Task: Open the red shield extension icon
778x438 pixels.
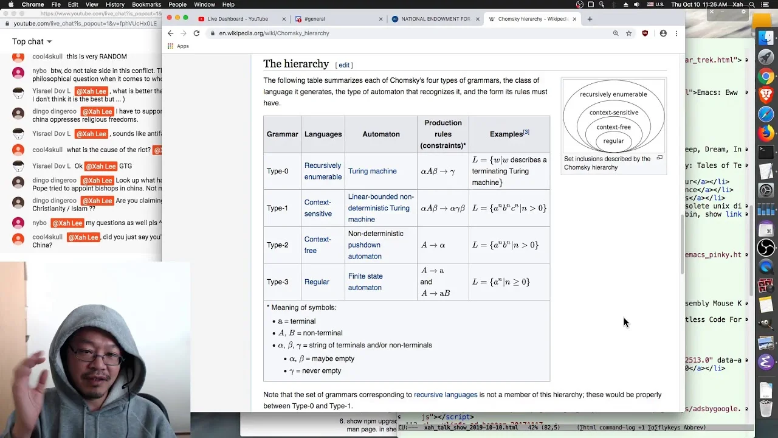Action: pos(645,33)
